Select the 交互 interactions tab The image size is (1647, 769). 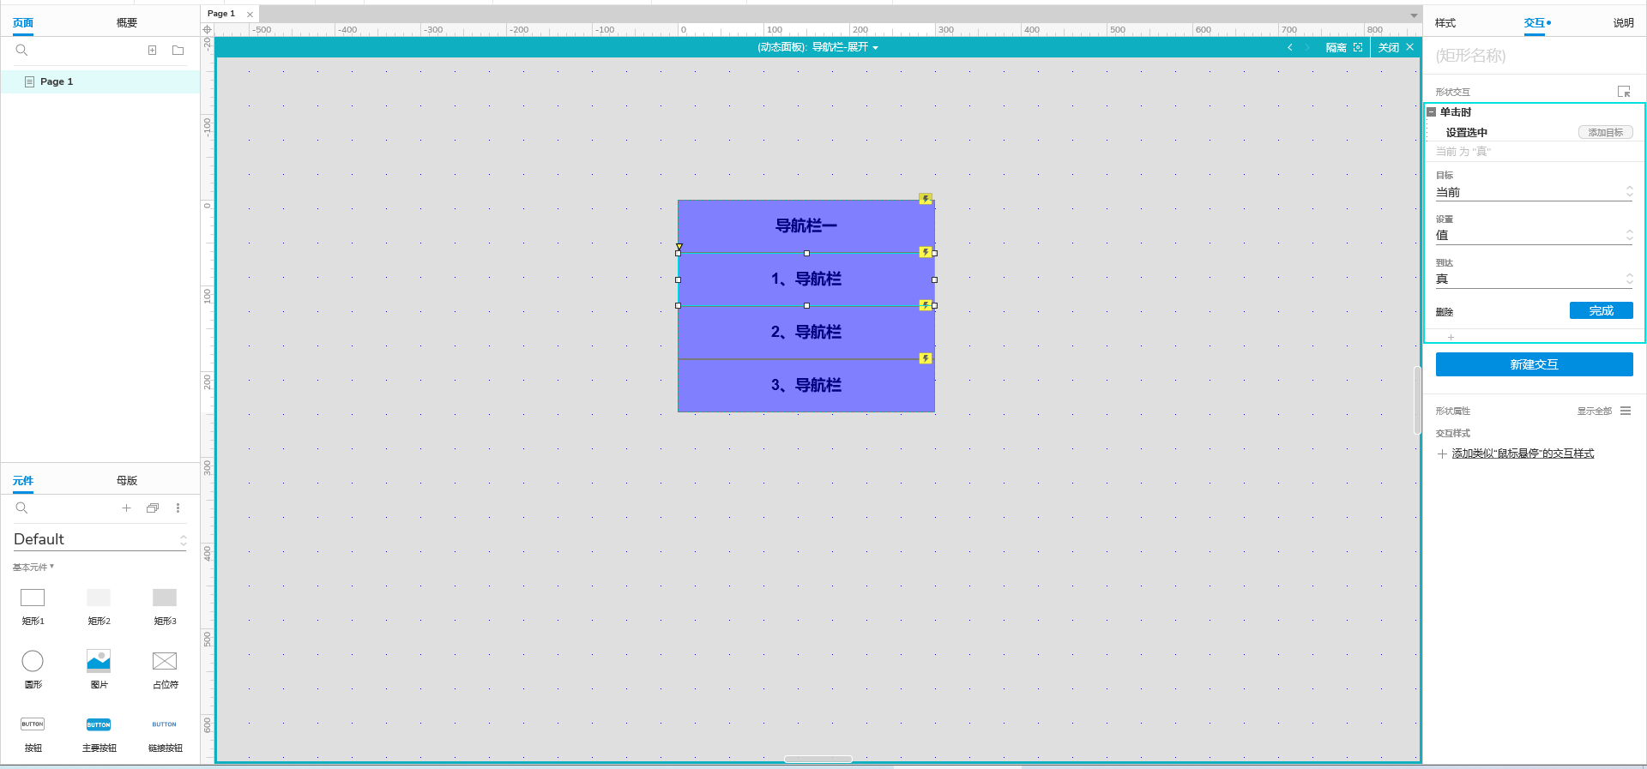[x=1535, y=23]
